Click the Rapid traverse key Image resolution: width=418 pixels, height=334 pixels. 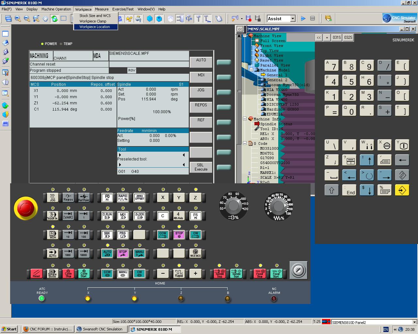click(x=179, y=273)
